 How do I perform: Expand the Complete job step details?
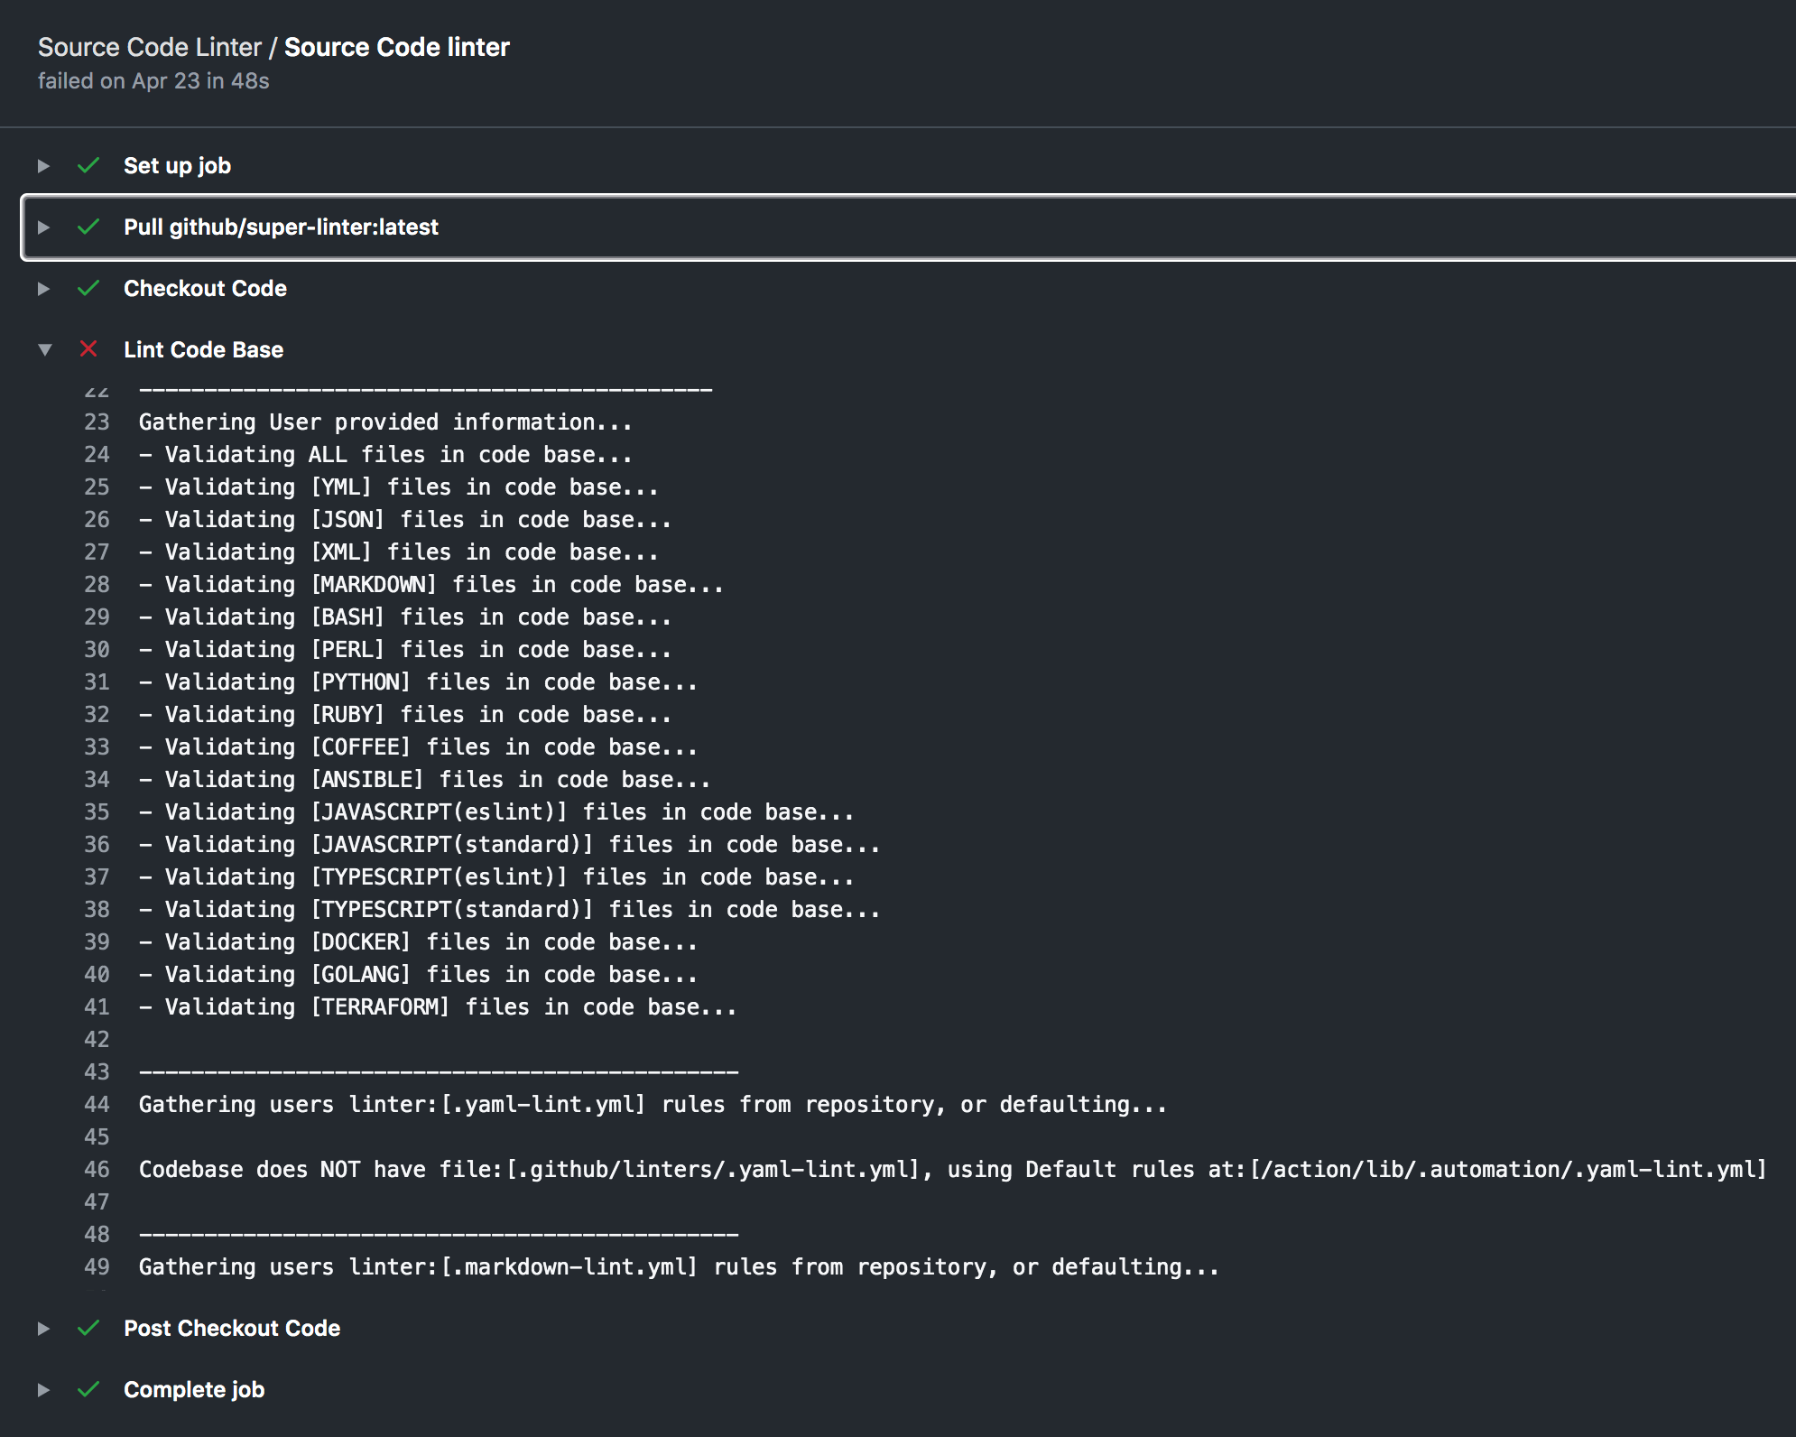click(43, 1389)
